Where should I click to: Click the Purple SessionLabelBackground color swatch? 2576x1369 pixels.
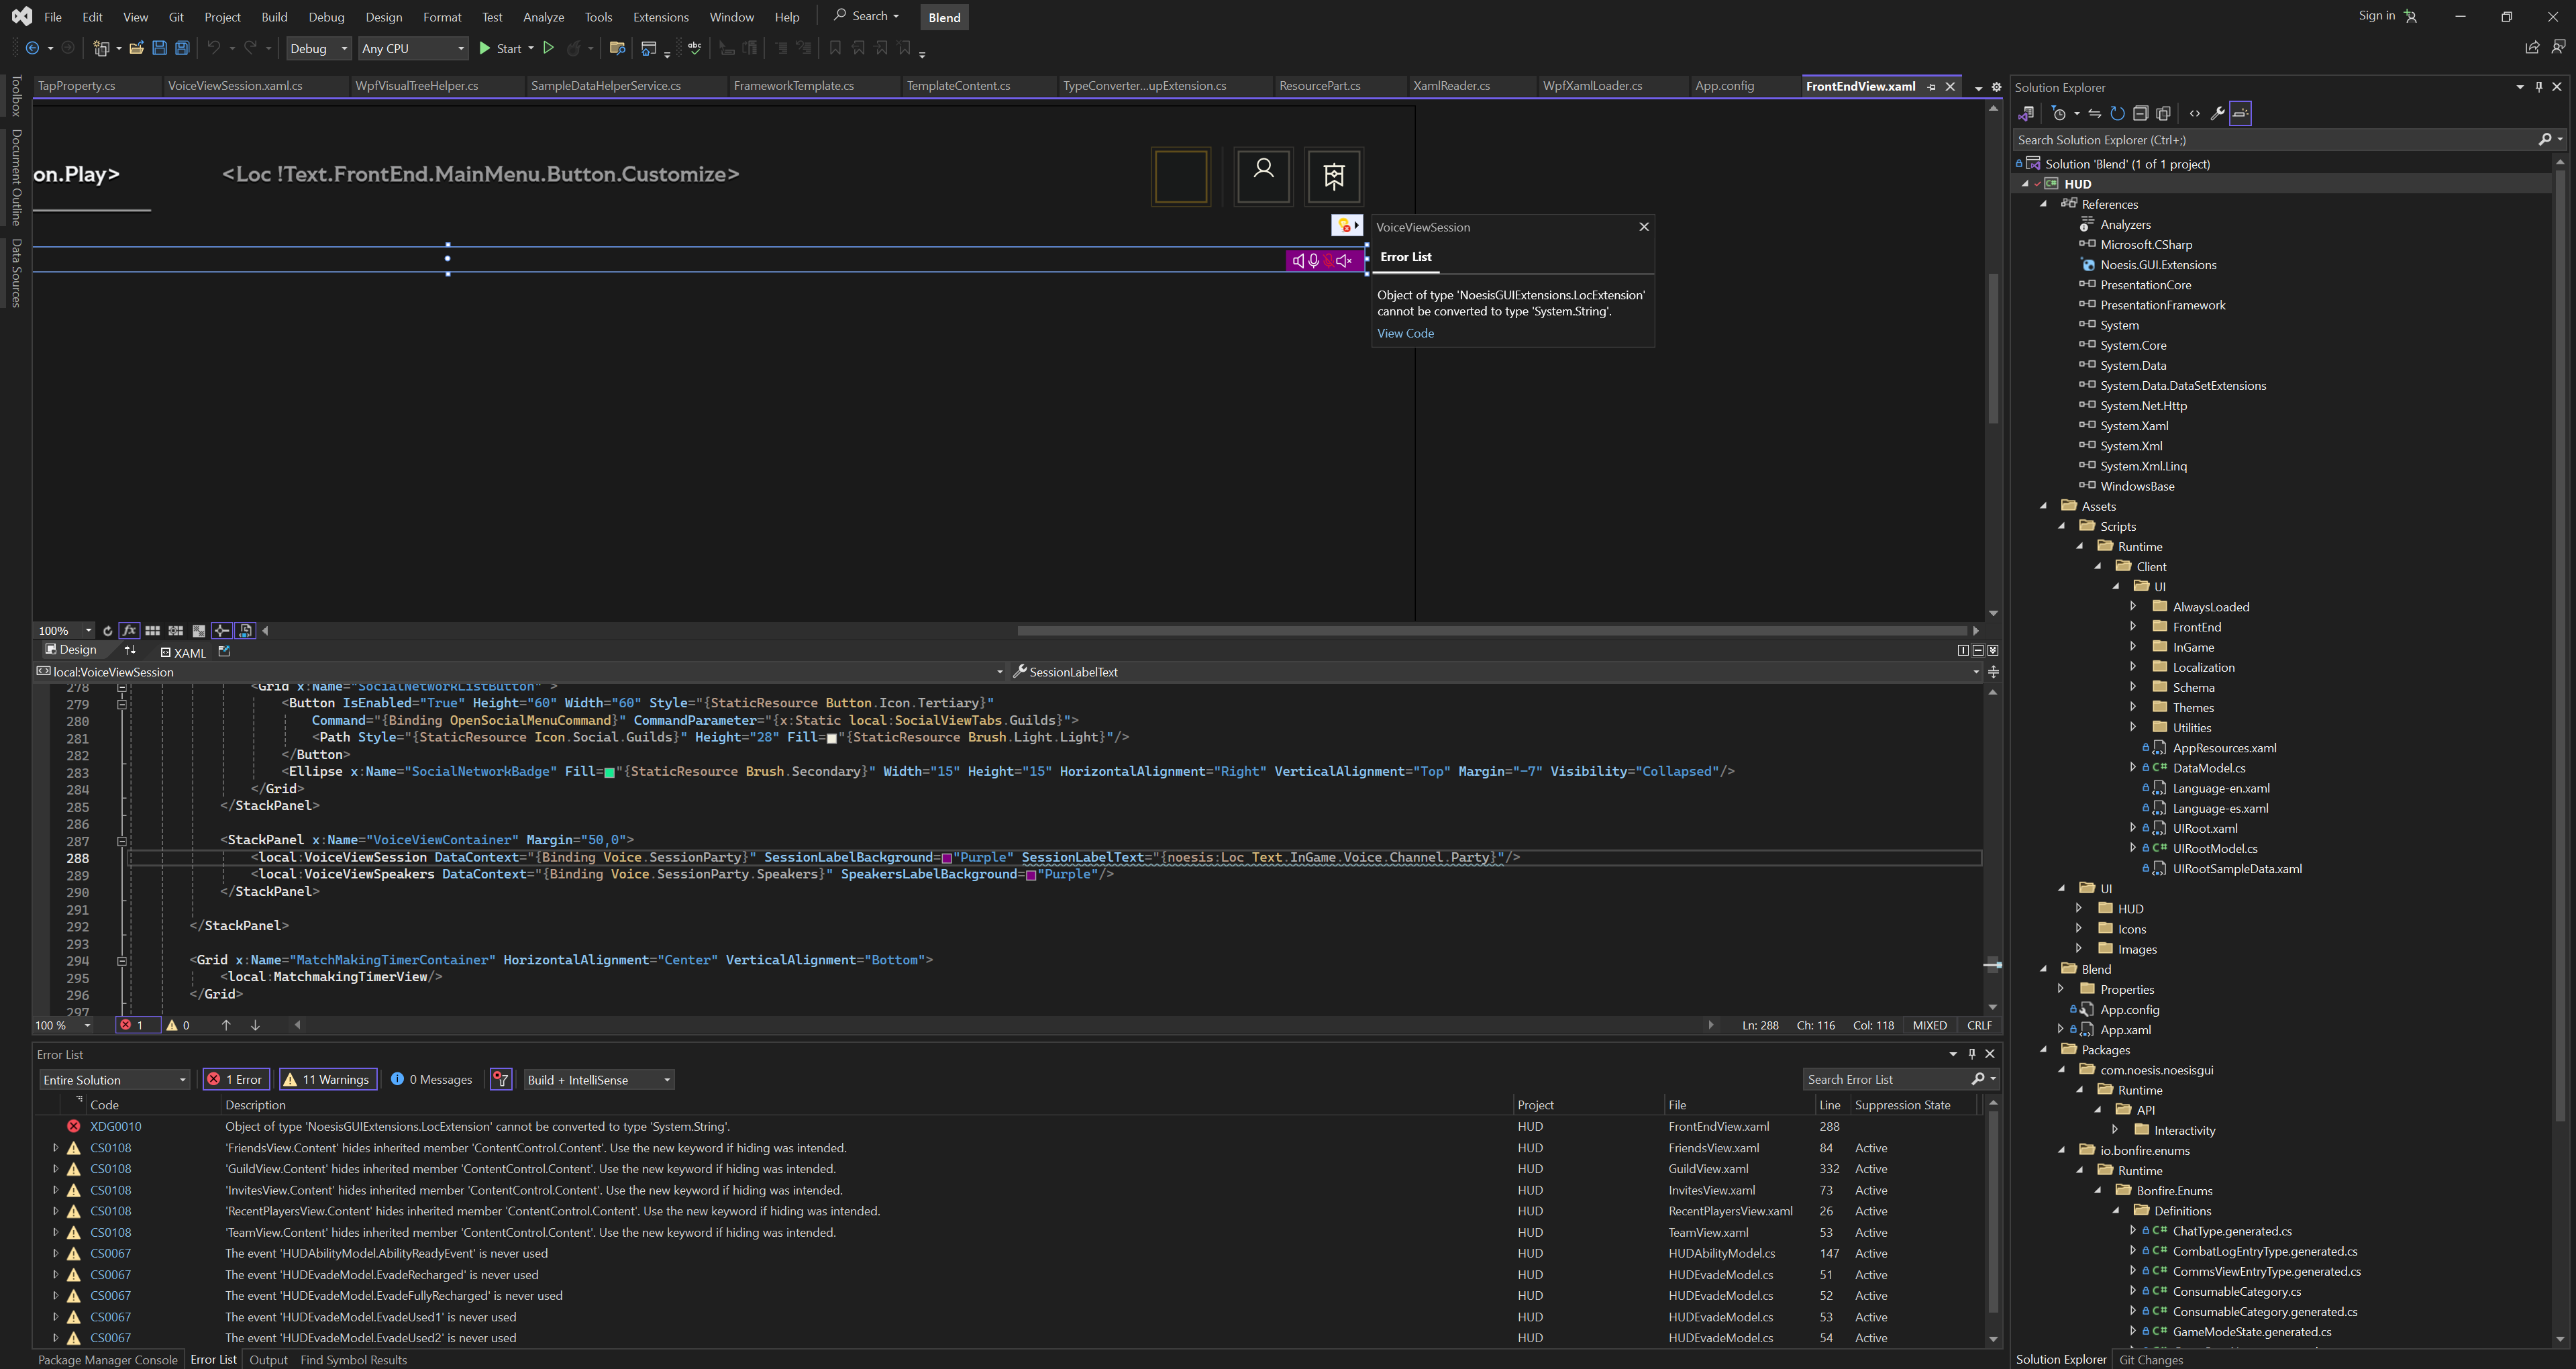pyautogui.click(x=946, y=858)
